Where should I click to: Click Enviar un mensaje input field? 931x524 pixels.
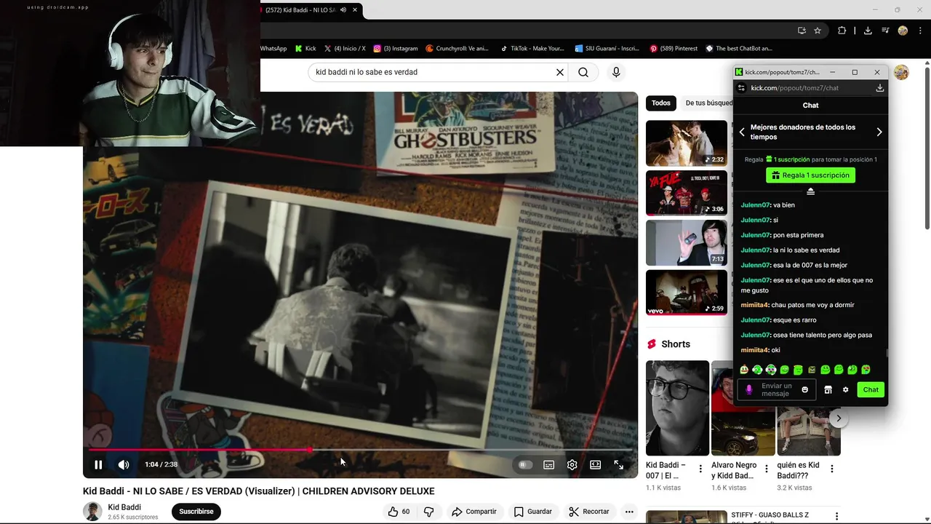(777, 390)
